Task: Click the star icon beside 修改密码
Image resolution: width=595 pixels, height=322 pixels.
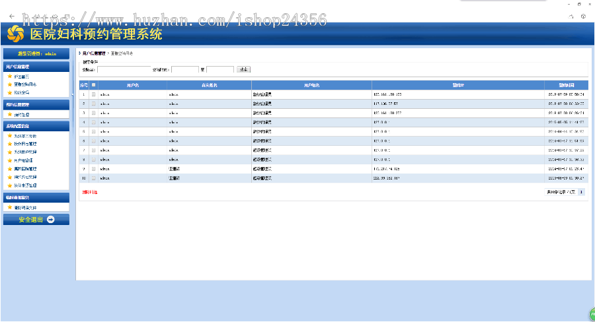Action: pyautogui.click(x=10, y=92)
